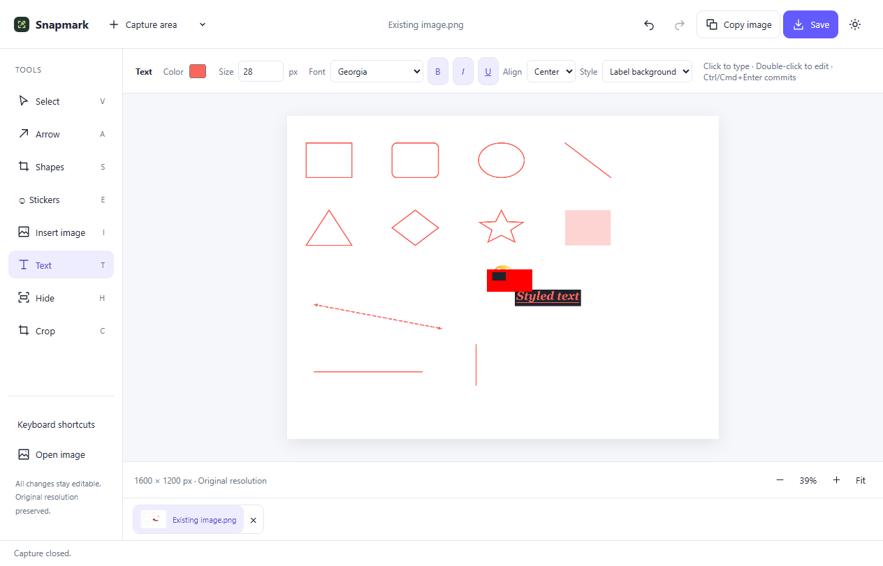Choose the Shapes tool
The width and height of the screenshot is (883, 566).
61,167
